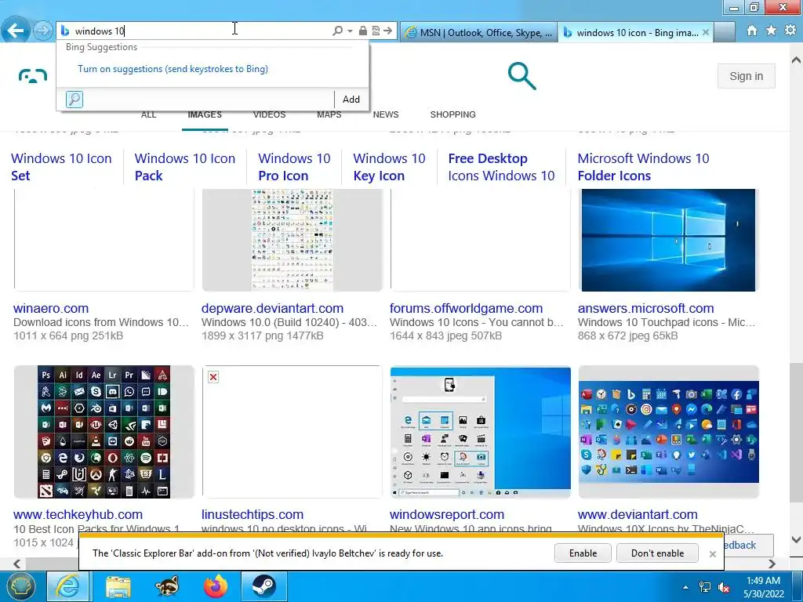
Task: Open the raccoon app taskbar icon
Action: tap(167, 586)
